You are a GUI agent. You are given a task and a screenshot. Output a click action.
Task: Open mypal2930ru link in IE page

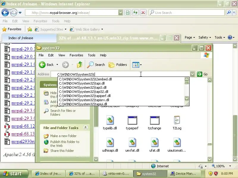point(23,142)
